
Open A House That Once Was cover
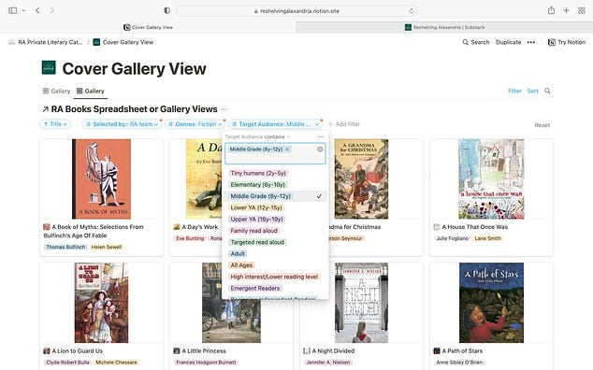[491, 178]
